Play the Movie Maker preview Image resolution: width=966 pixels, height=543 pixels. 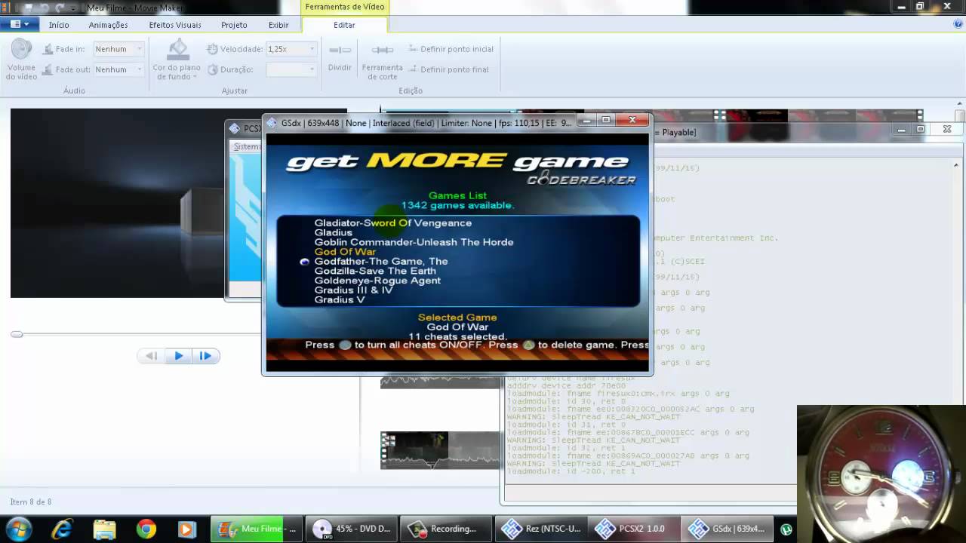click(x=179, y=356)
